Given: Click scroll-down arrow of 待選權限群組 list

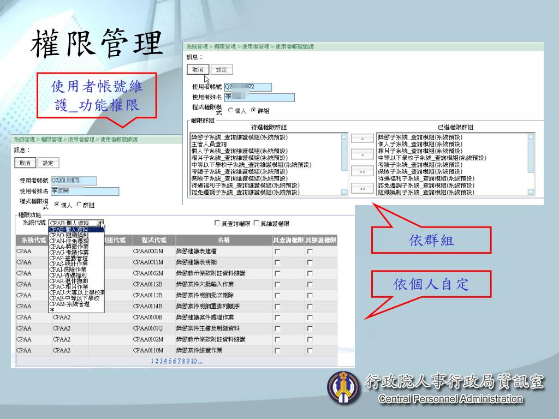Looking at the screenshot, I should (344, 191).
